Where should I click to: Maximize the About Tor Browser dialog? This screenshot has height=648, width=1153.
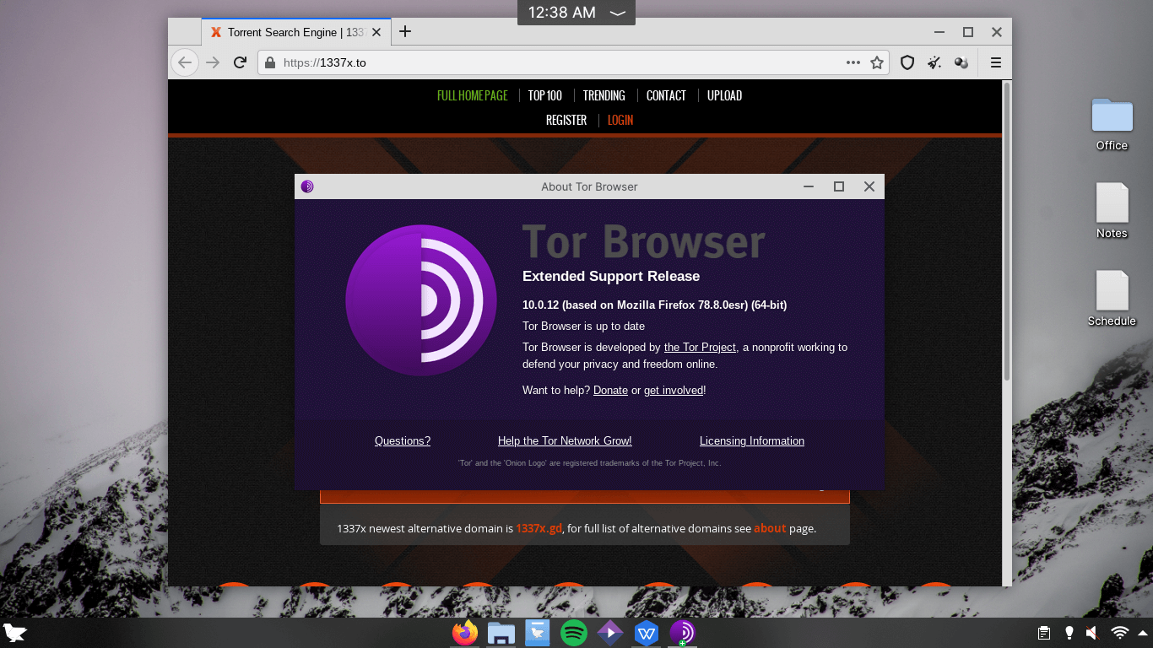[x=839, y=186]
